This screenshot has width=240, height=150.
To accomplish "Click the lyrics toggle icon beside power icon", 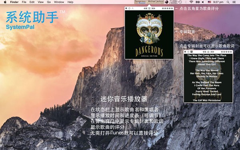I will pos(132,8).
